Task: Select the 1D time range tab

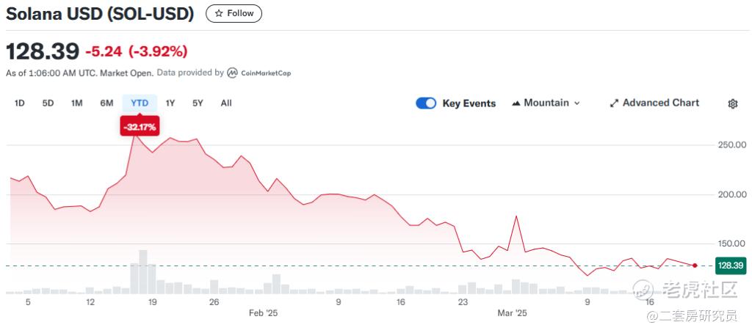Action: point(20,103)
